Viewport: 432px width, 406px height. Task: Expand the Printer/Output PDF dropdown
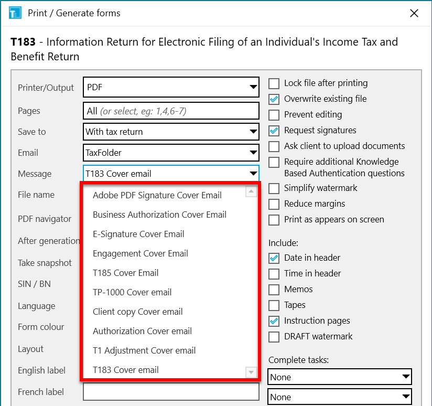coord(253,88)
